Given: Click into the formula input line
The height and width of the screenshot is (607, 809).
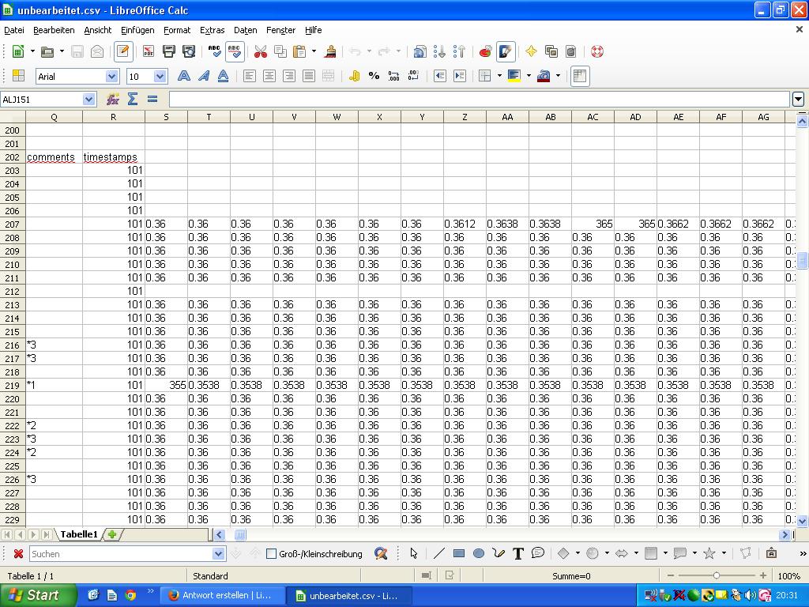Looking at the screenshot, I should (x=480, y=99).
